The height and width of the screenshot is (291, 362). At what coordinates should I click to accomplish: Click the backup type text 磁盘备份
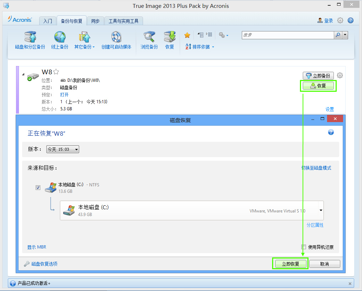click(x=68, y=87)
